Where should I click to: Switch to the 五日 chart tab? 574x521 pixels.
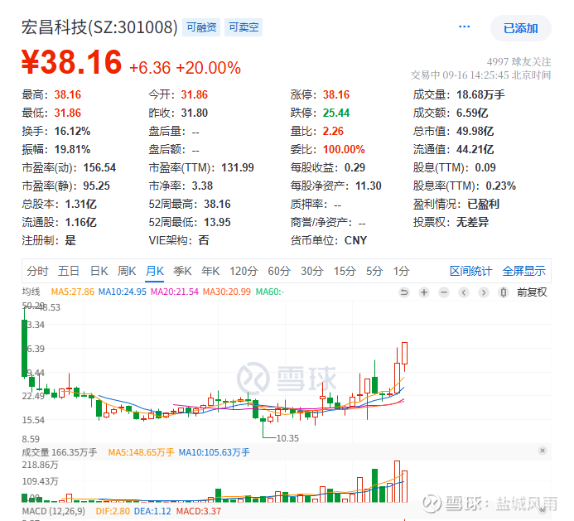69,271
